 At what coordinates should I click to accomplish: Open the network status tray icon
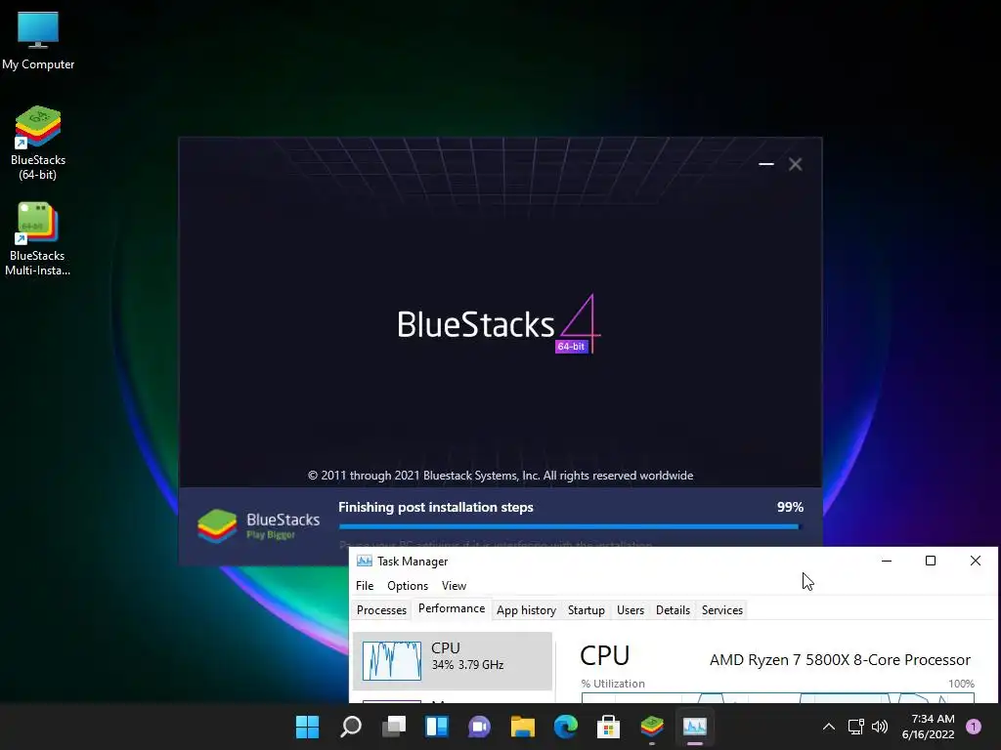[x=855, y=727]
